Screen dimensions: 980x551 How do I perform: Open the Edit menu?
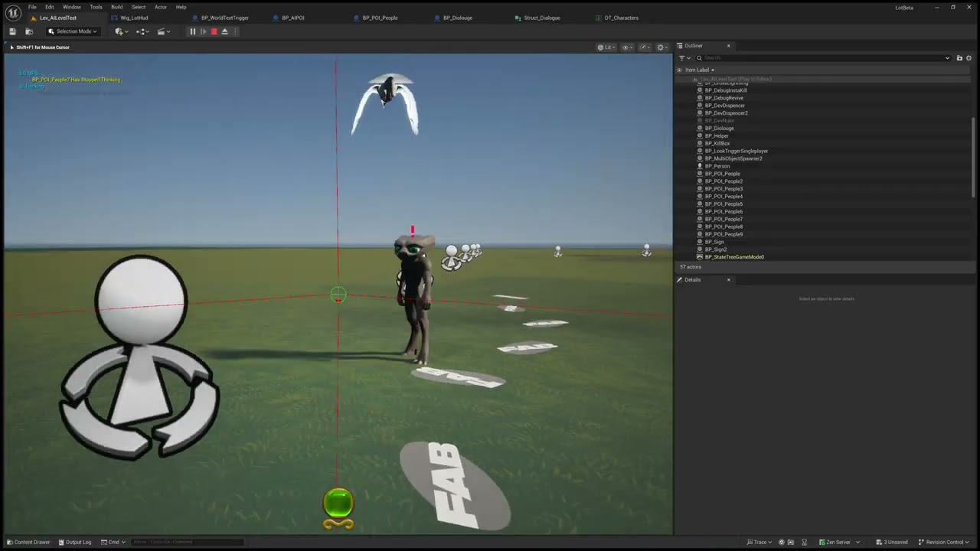pyautogui.click(x=49, y=7)
